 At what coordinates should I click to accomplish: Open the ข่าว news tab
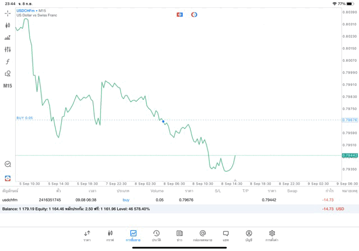179,236
